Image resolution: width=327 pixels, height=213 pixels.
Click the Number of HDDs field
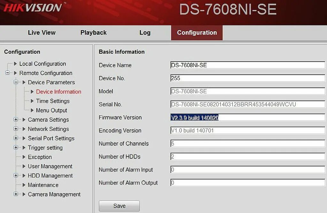[247, 156]
